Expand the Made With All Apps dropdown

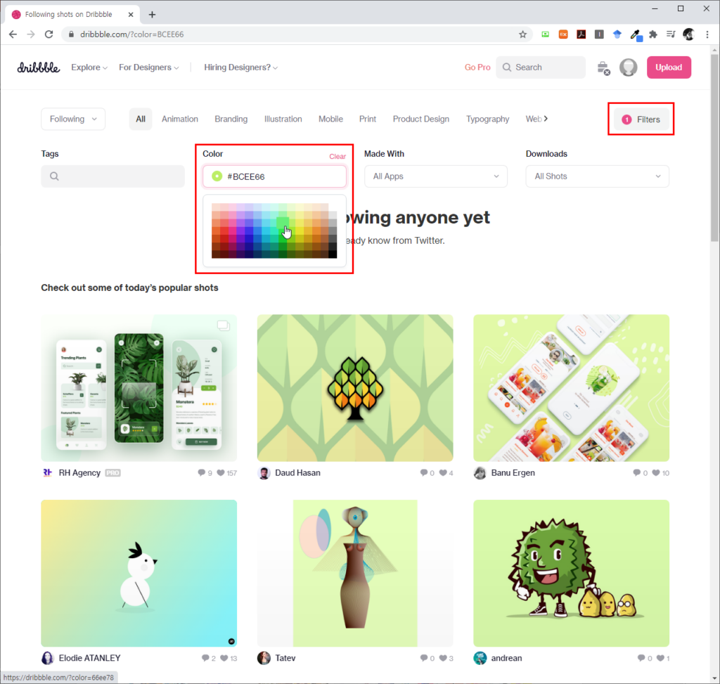pyautogui.click(x=435, y=176)
